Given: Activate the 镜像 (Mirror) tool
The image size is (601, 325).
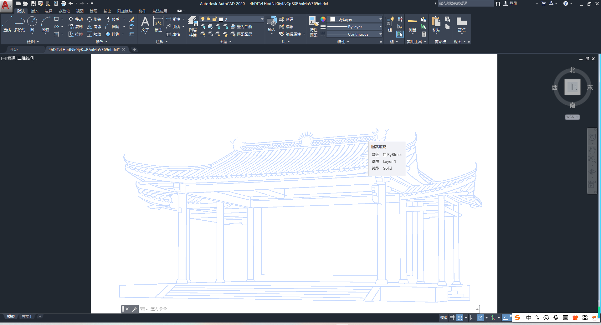Looking at the screenshot, I should pos(94,27).
